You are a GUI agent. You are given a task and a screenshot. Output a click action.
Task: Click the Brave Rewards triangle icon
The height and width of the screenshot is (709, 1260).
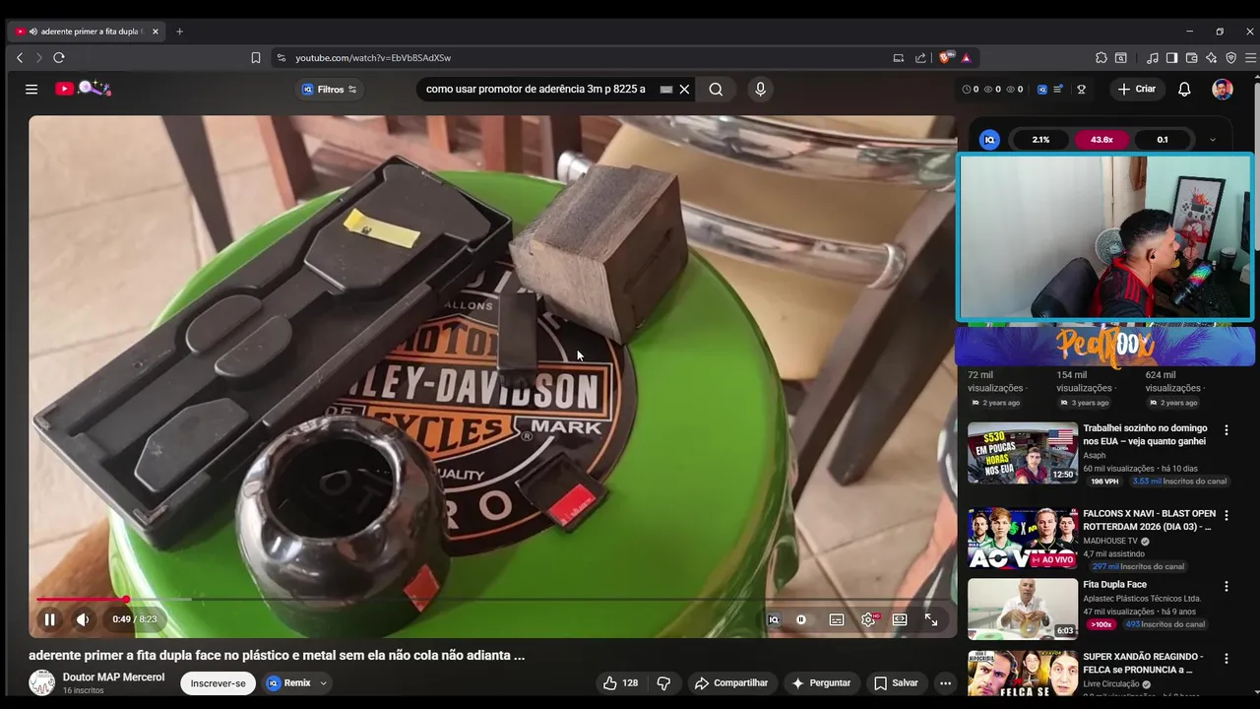(x=967, y=58)
